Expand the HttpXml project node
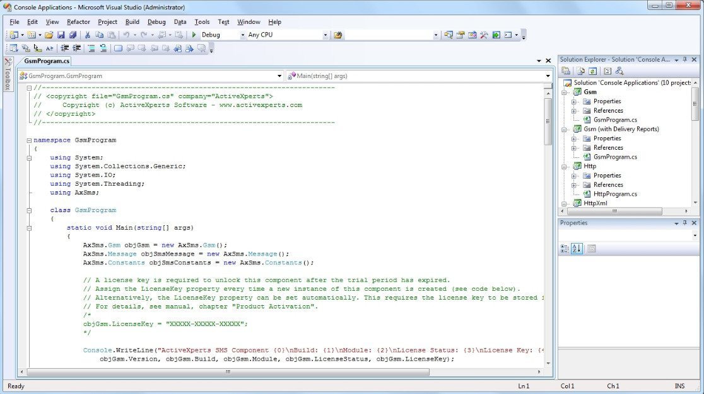Image resolution: width=704 pixels, height=394 pixels. point(565,203)
